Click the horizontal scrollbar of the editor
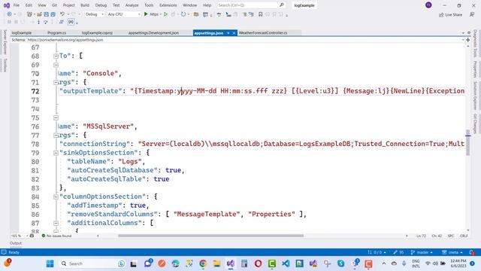This screenshot has height=271, width=481. [210, 236]
